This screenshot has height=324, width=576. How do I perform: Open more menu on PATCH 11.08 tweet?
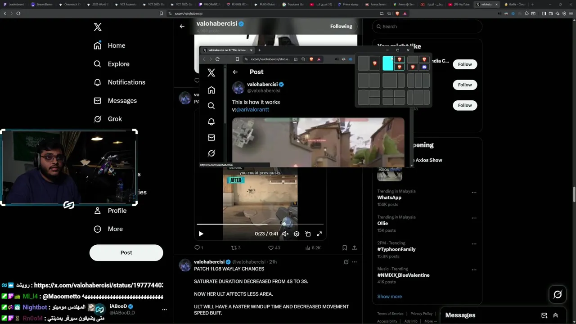355,262
